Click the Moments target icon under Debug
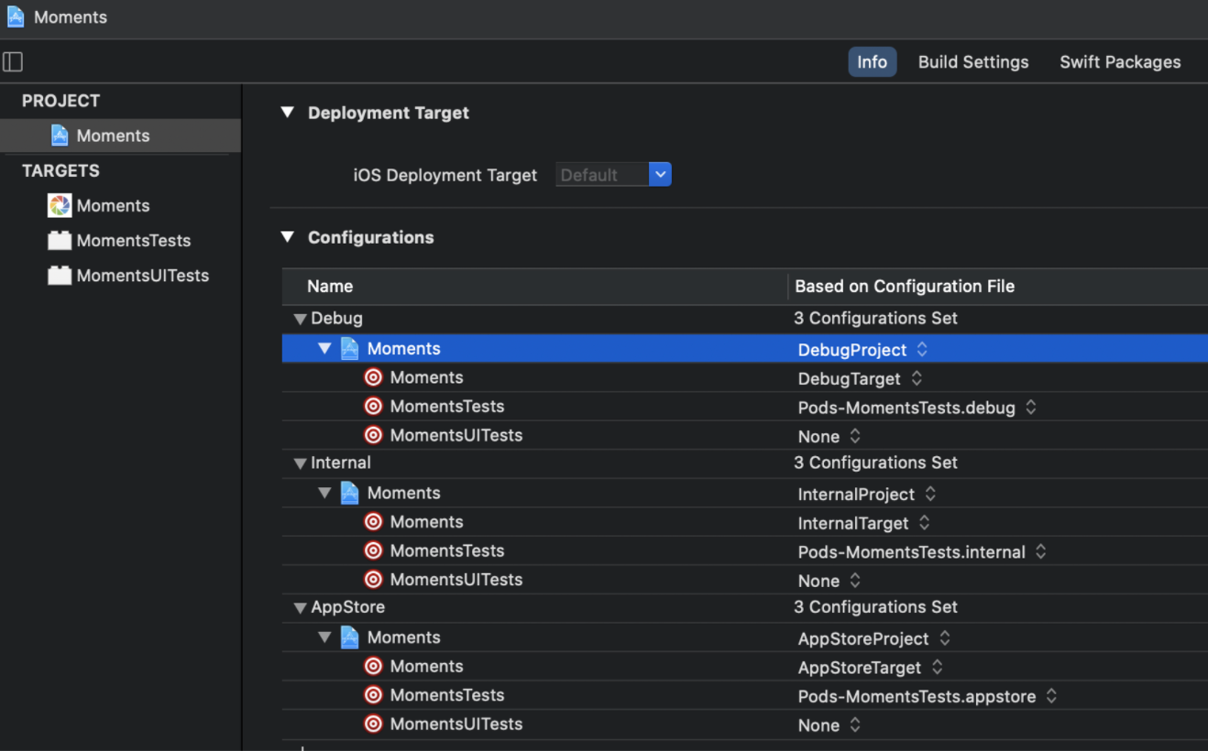 [x=373, y=377]
